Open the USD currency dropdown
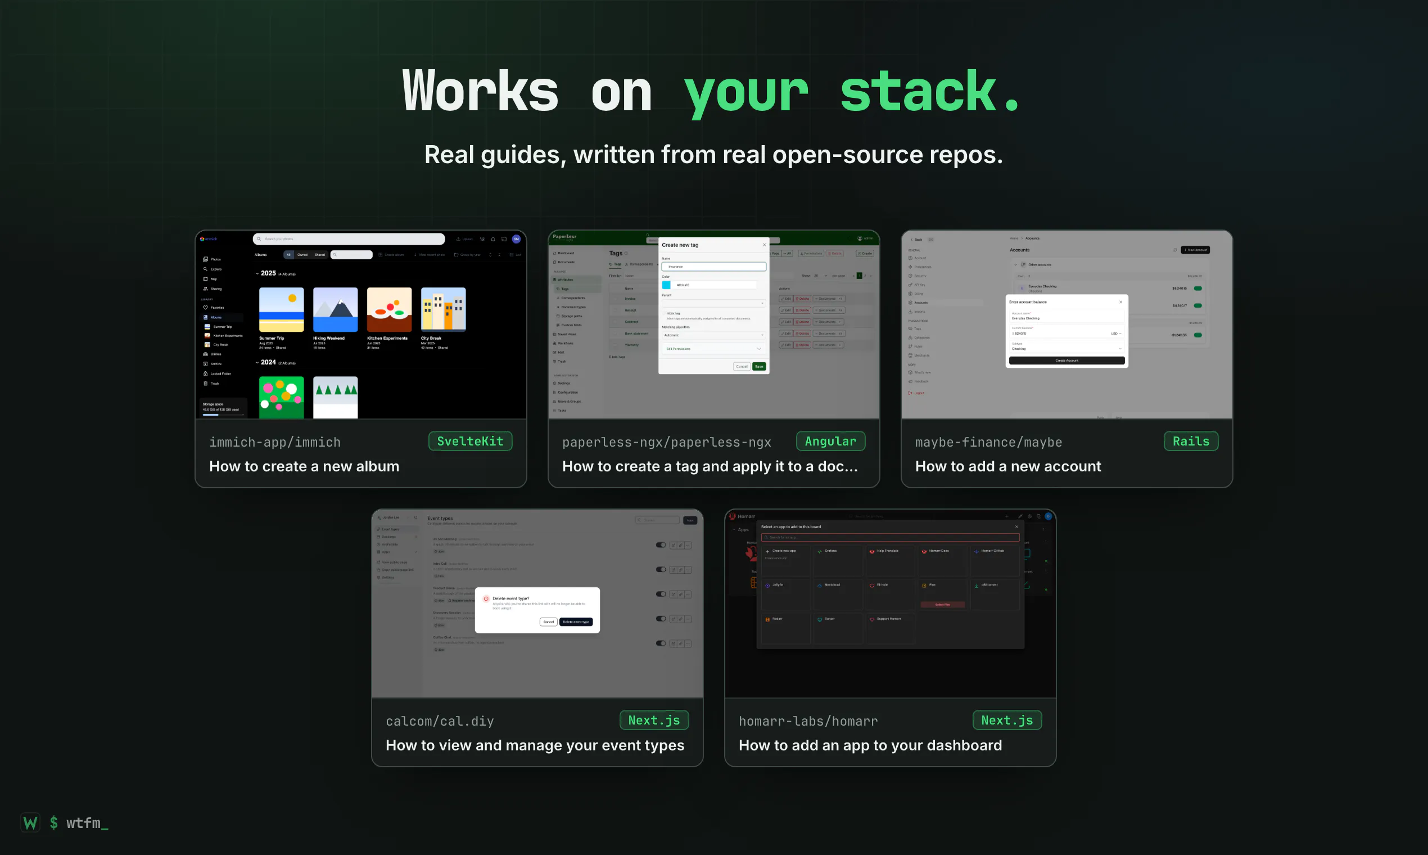This screenshot has height=855, width=1428. 1116,334
